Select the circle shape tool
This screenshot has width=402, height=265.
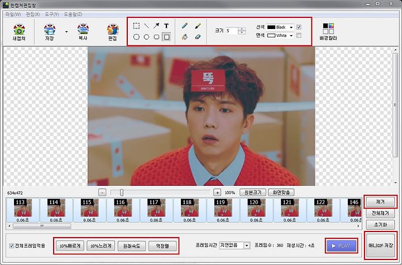[x=146, y=37]
